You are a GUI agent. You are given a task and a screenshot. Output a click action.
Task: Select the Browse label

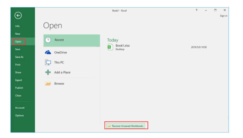point(59,84)
